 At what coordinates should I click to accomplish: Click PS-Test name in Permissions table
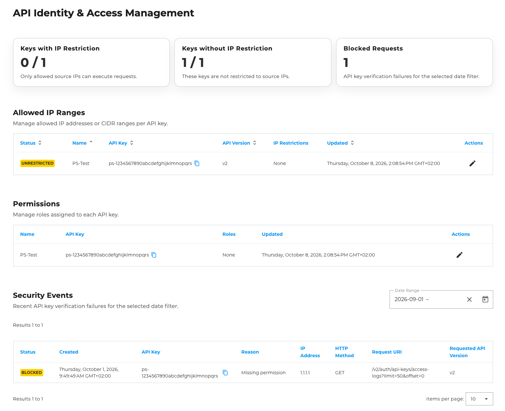coord(29,255)
